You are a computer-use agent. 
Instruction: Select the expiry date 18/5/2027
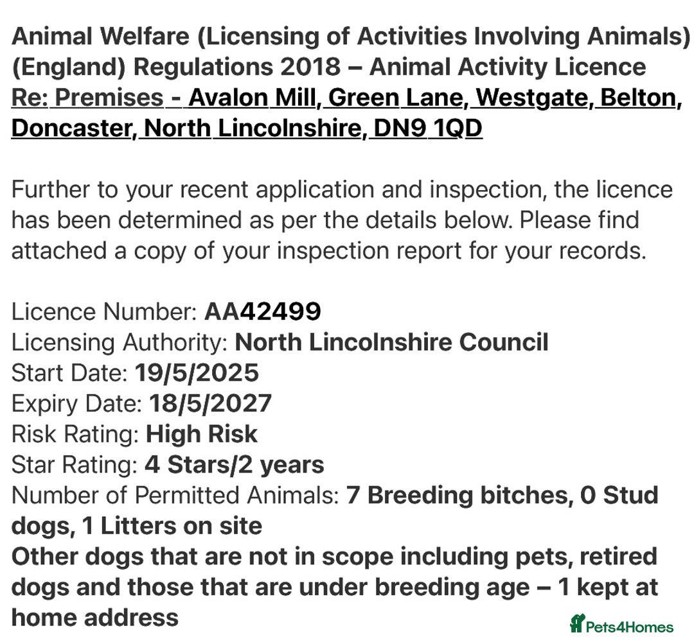pos(210,403)
